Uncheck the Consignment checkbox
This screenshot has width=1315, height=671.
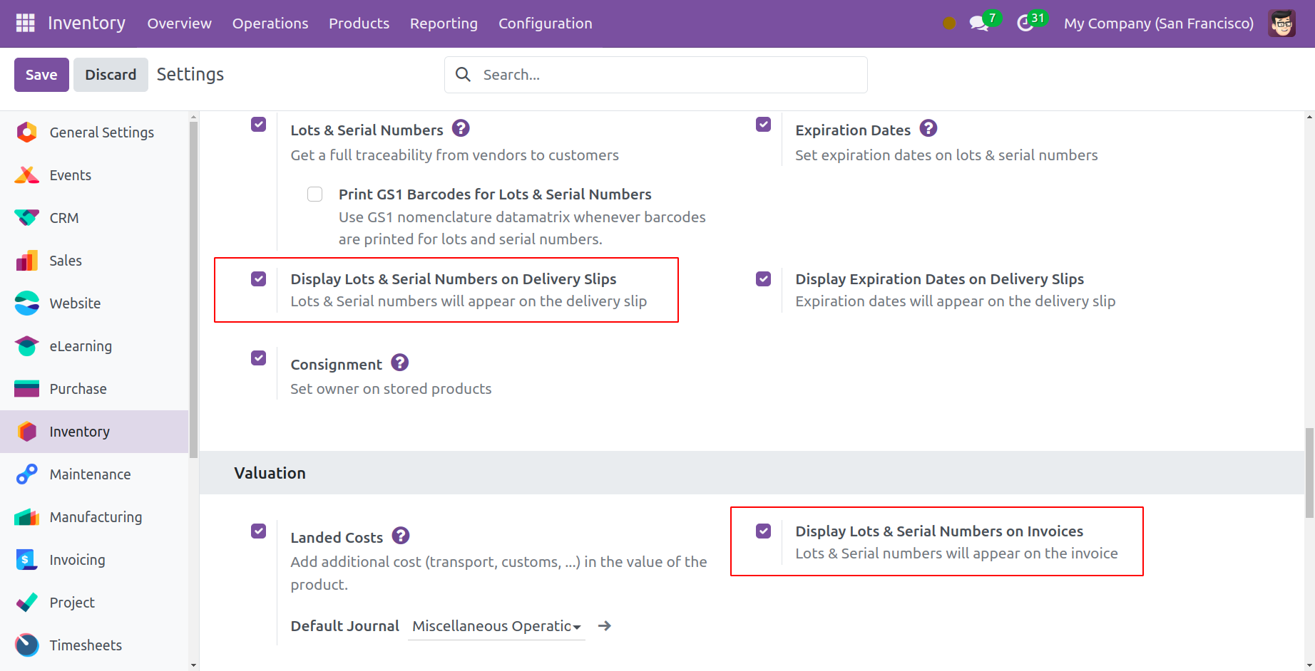tap(258, 358)
